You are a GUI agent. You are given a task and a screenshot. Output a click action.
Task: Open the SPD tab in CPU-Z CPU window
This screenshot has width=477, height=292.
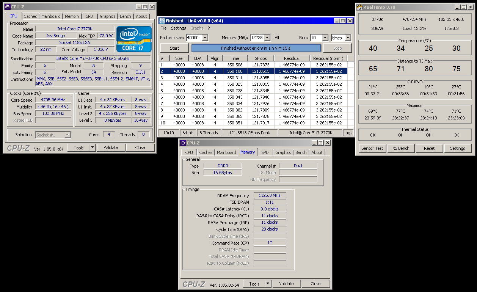point(89,16)
